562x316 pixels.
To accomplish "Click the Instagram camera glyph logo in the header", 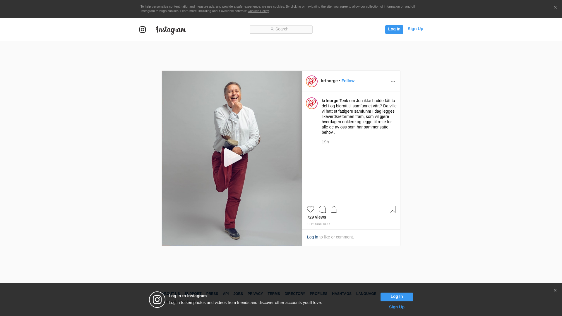I will point(143,30).
